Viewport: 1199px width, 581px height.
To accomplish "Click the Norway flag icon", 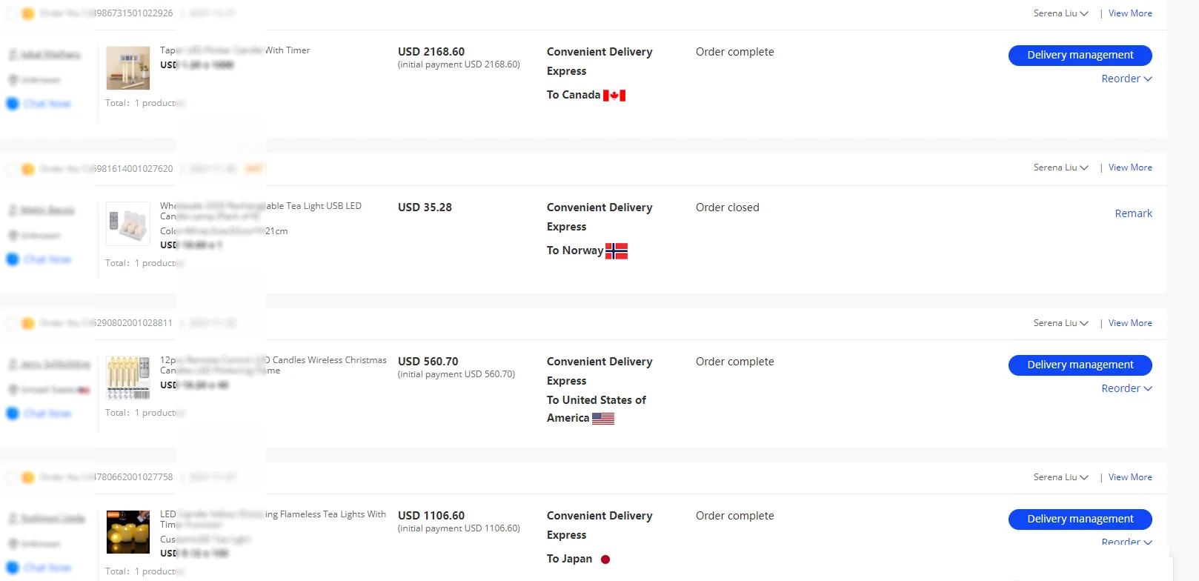I will pyautogui.click(x=617, y=251).
